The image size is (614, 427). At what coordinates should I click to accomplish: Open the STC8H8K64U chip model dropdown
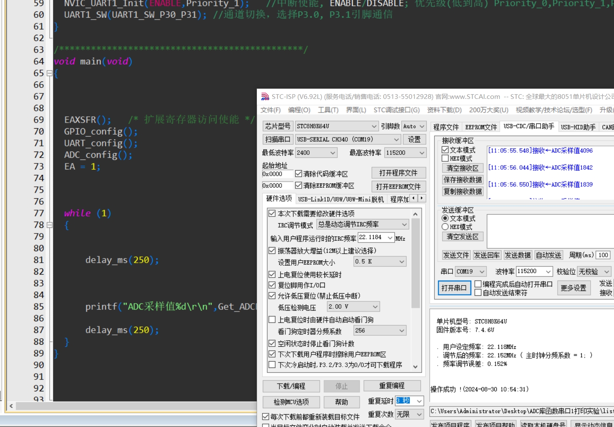[337, 126]
